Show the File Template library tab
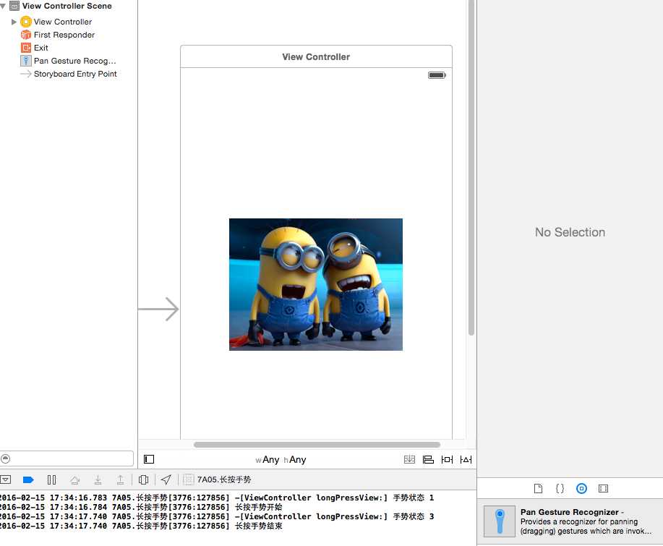This screenshot has height=546, width=663. 538,488
